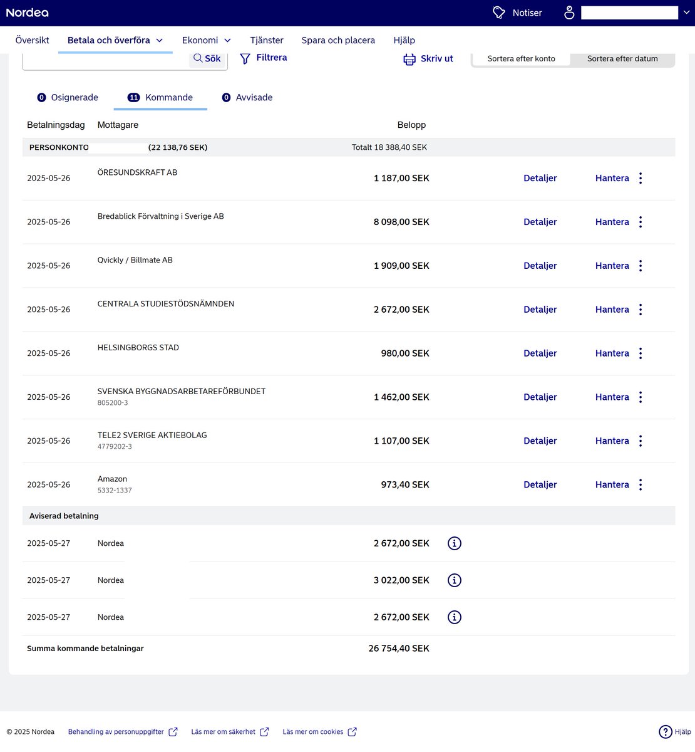Open three-dot menu for Qvickly / Billmate
The height and width of the screenshot is (752, 695).
[x=641, y=266]
